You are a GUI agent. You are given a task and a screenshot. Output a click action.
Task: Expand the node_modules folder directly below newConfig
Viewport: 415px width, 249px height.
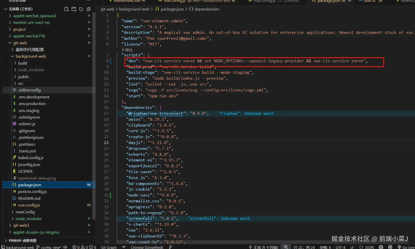28,219
